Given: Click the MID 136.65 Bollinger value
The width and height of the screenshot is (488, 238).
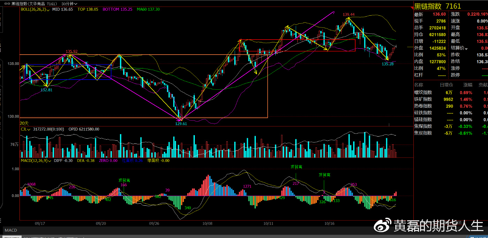Looking at the screenshot, I should tap(62, 9).
